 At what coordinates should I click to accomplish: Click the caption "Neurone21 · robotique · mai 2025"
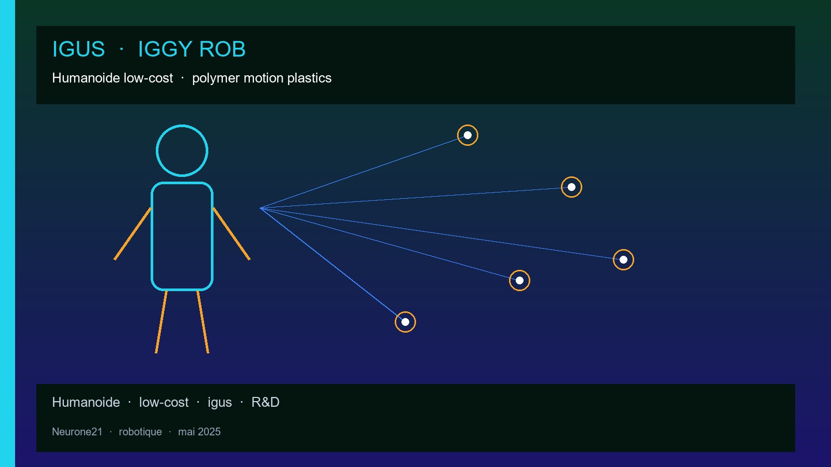click(136, 432)
